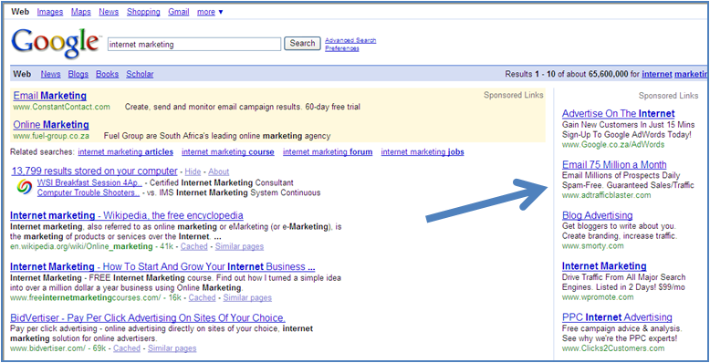This screenshot has width=710, height=363.
Task: Open 'PPC Internet Advertising' ad
Action: pyautogui.click(x=617, y=317)
